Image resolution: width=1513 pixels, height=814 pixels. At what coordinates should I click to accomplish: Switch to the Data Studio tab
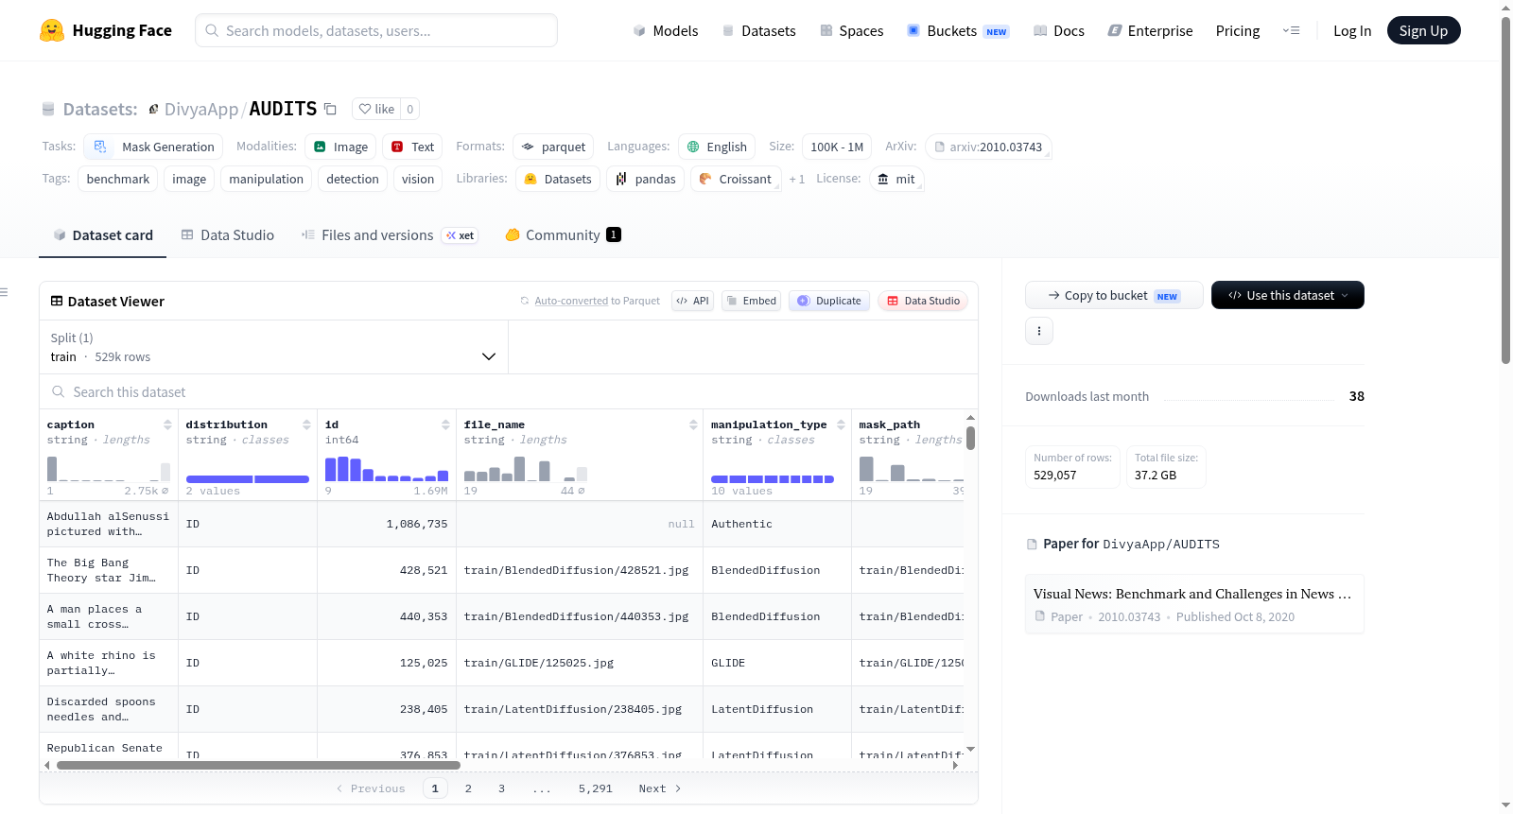point(228,235)
